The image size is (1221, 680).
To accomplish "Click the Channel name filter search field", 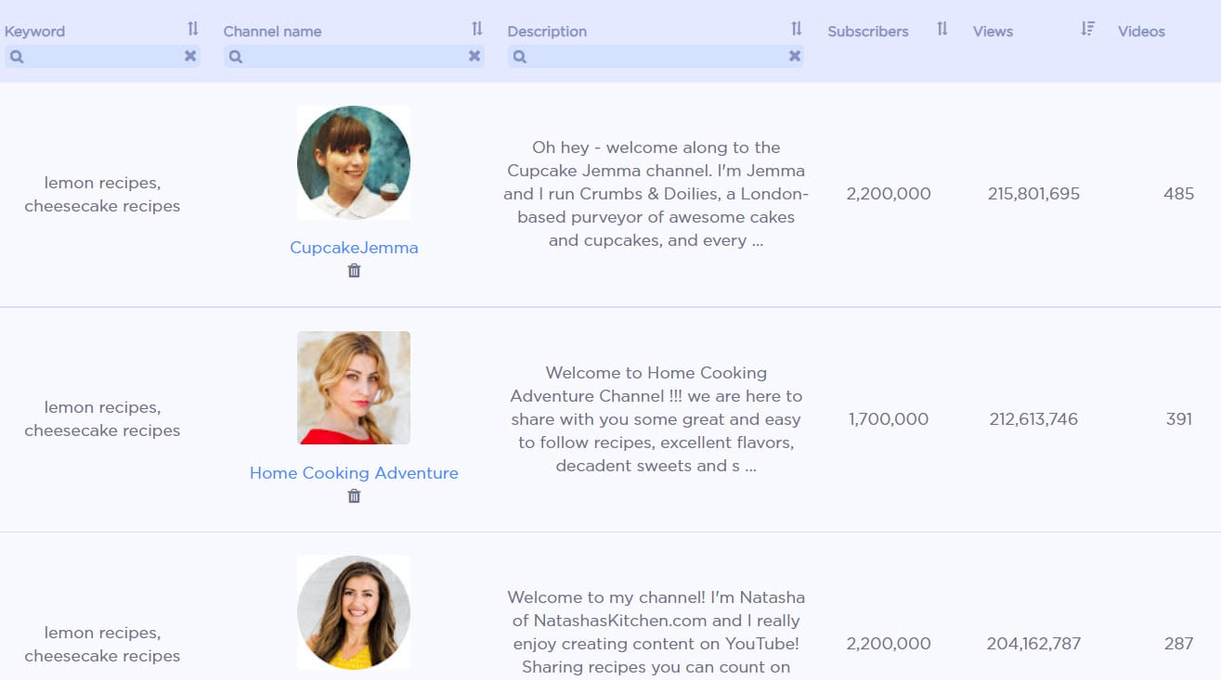I will (354, 56).
